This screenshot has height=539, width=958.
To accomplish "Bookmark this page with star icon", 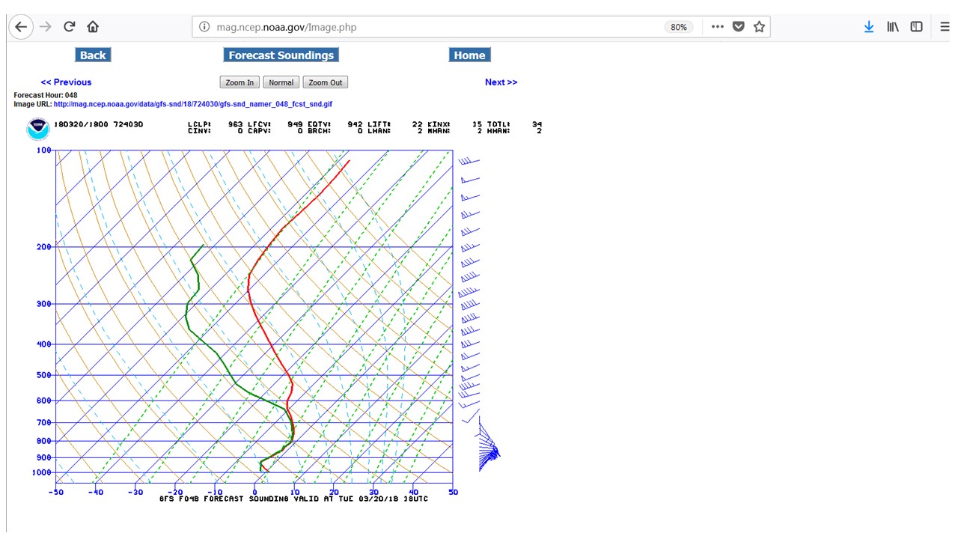I will [x=759, y=27].
